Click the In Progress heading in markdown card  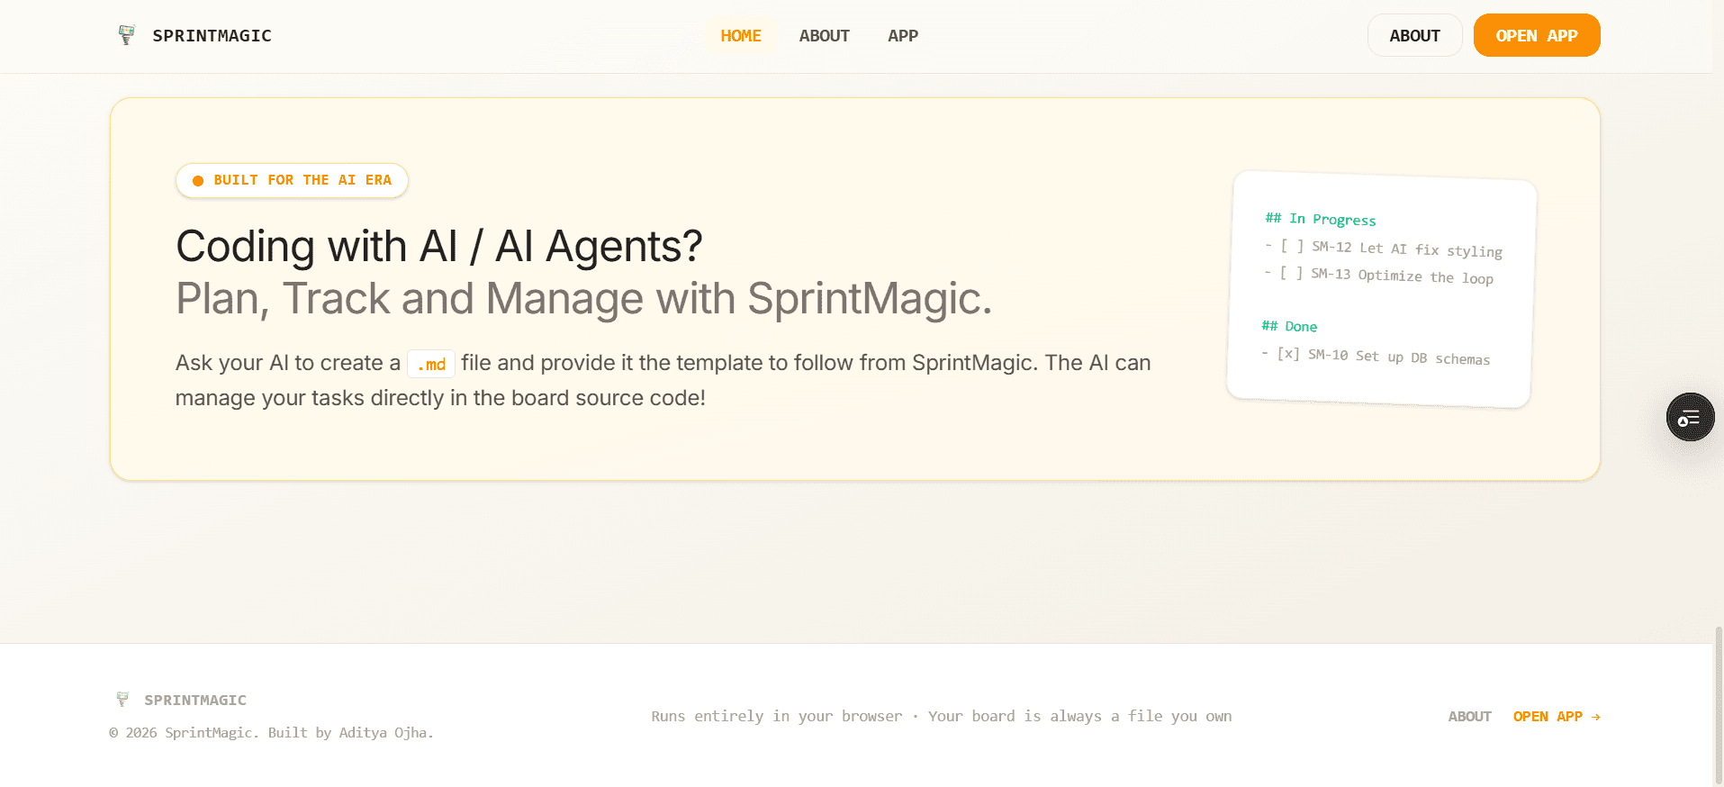point(1321,219)
